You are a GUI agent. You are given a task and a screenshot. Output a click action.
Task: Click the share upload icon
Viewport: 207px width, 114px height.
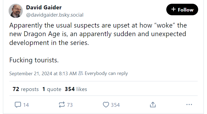tap(153, 105)
